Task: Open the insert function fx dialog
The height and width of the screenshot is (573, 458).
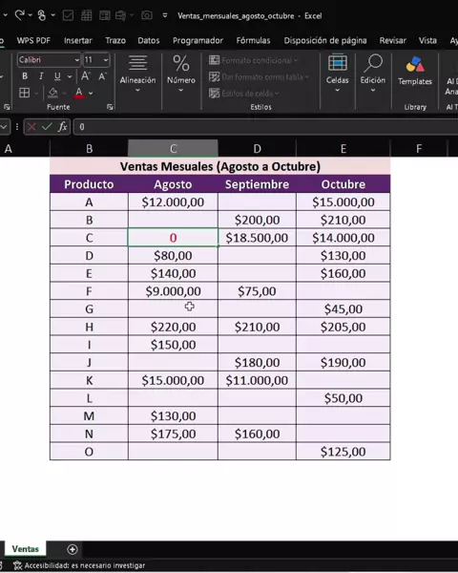Action: pyautogui.click(x=62, y=127)
